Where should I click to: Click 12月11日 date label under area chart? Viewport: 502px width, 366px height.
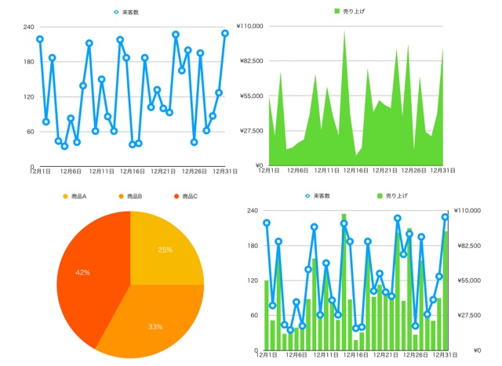[326, 171]
